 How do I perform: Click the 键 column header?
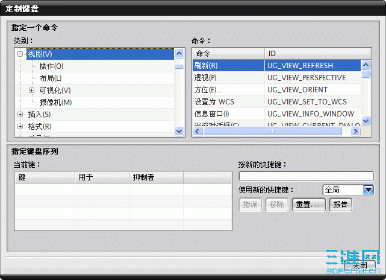45,177
